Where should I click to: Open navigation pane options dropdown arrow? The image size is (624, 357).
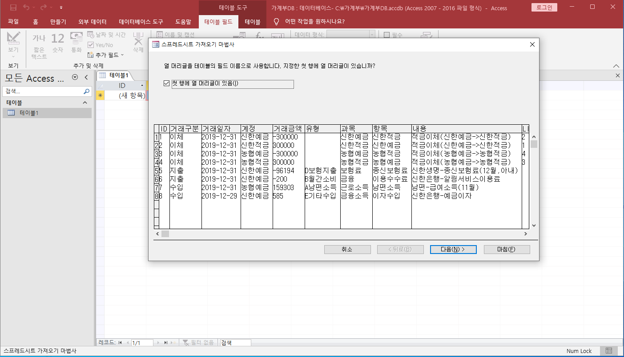pos(75,77)
